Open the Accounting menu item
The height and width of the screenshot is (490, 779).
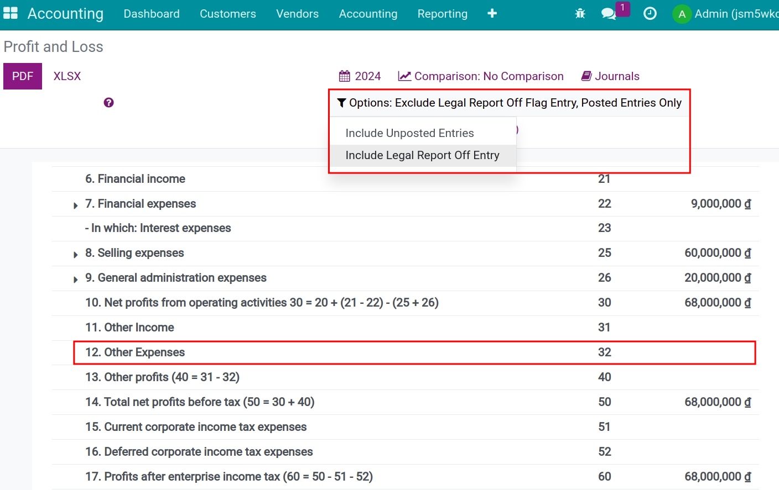368,14
